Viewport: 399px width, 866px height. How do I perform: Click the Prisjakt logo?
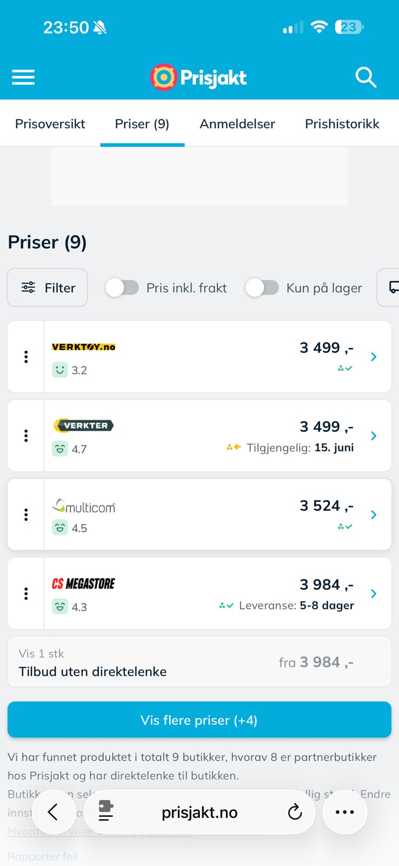coord(198,77)
